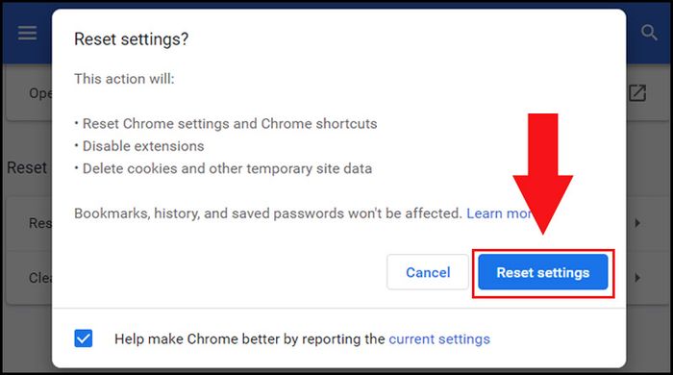Uncheck the Help make Chrome better checkbox
The width and height of the screenshot is (673, 375).
pos(84,338)
